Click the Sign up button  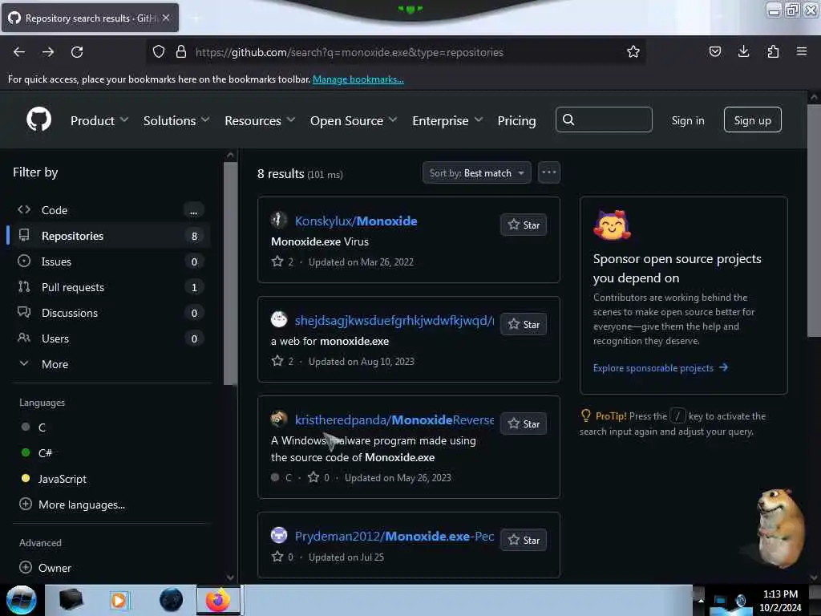click(752, 120)
